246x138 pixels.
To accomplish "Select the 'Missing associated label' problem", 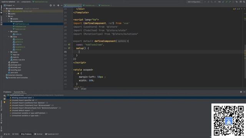I will click(x=22, y=98).
